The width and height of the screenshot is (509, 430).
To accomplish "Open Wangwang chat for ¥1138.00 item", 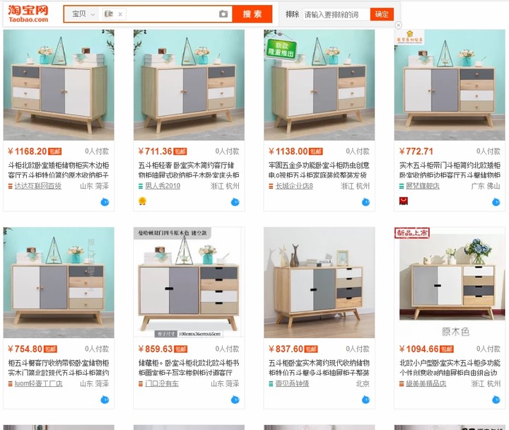I will pyautogui.click(x=366, y=202).
